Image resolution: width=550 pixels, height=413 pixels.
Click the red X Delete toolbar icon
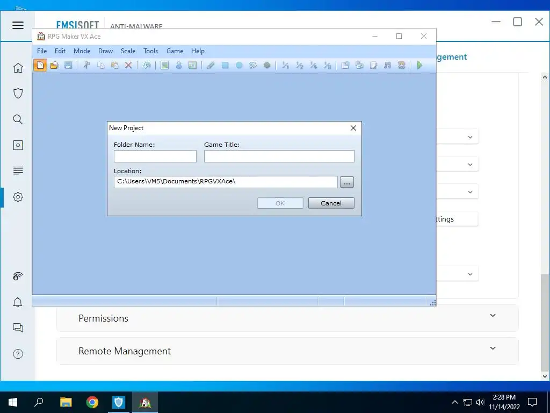128,65
